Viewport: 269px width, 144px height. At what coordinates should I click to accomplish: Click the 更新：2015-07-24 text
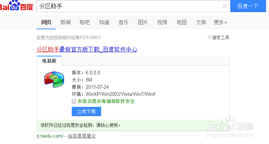click(90, 87)
